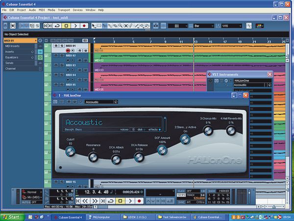Image resolution: width=294 pixels, height=221 pixels.
Task: Open preset browser beside Accoustic in HALionOne
Action: 116,102
